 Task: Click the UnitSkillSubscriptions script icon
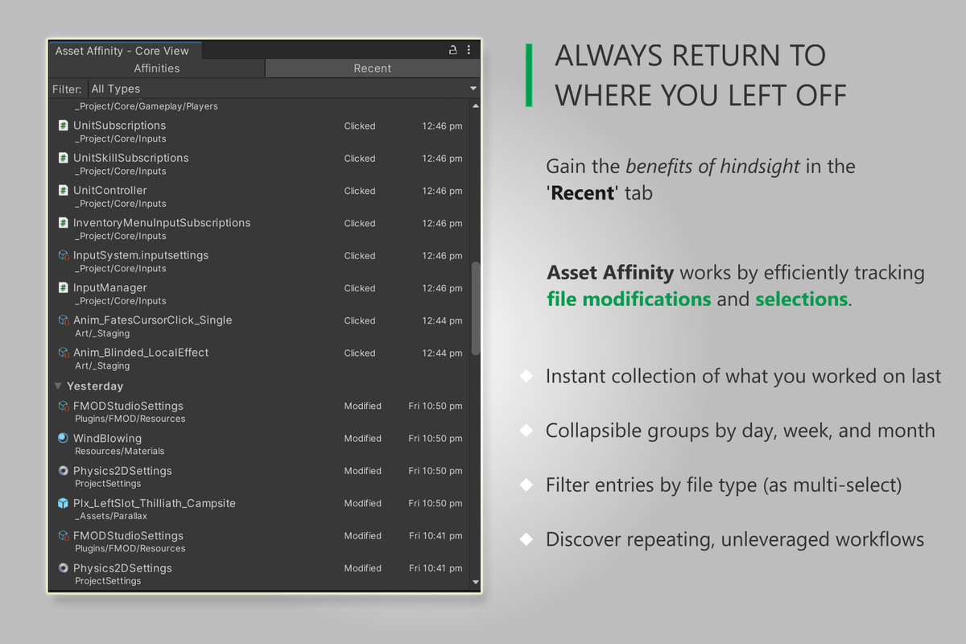tap(63, 158)
